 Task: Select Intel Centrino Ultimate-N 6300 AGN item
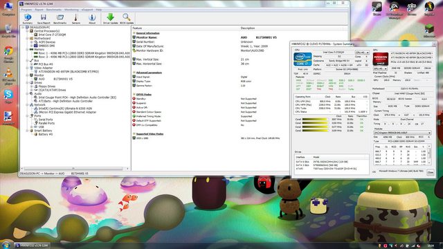tap(65, 109)
